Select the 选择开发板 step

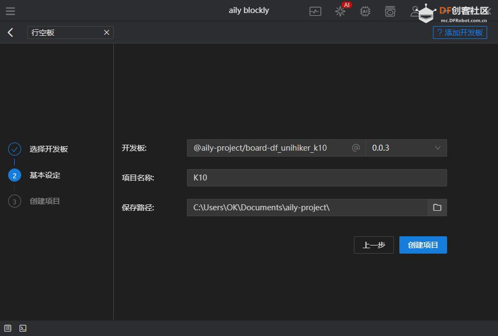click(38, 149)
